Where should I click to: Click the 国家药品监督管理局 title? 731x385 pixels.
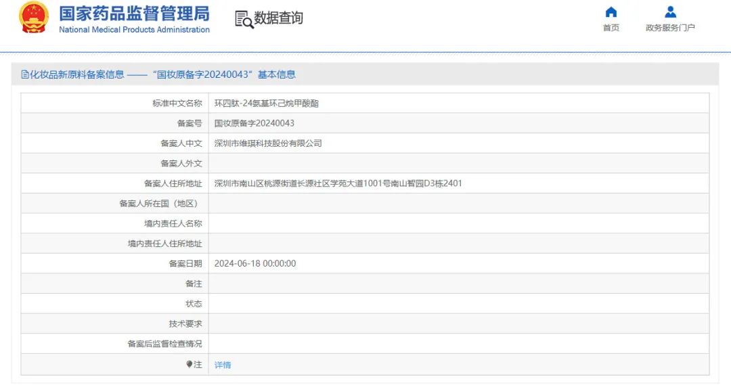click(134, 14)
